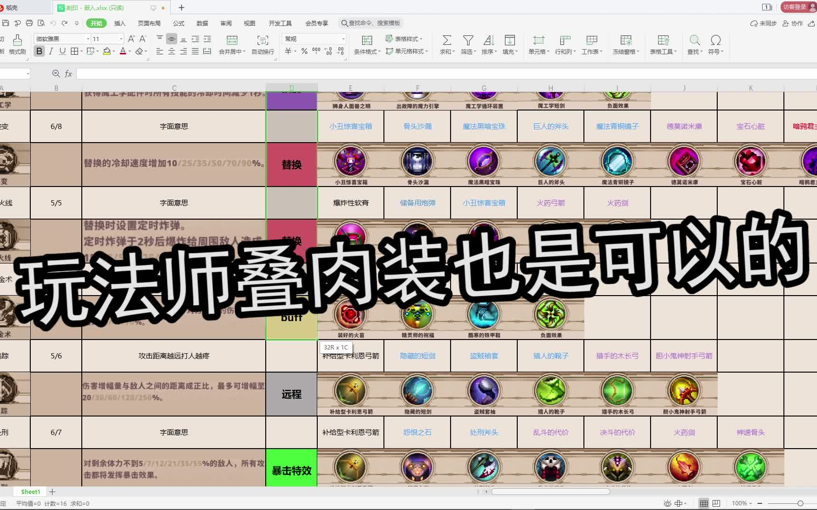The height and width of the screenshot is (510, 817).
Task: Align text to bottom
Action: [183, 39]
